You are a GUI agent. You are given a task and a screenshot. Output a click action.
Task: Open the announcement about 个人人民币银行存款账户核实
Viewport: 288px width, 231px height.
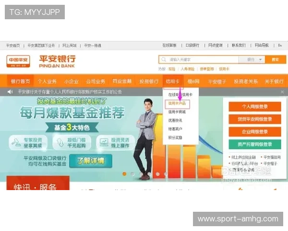tap(70, 92)
